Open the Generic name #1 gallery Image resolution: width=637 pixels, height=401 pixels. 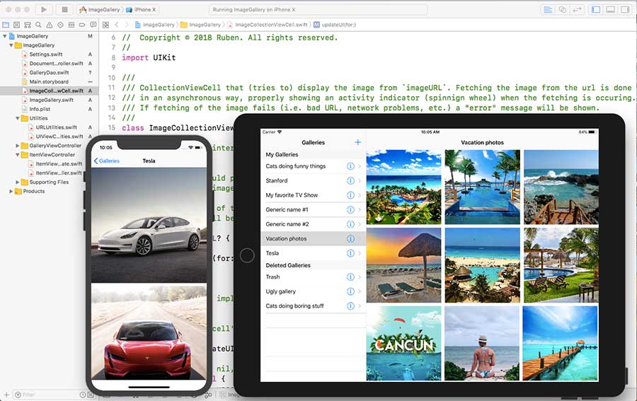click(x=313, y=209)
